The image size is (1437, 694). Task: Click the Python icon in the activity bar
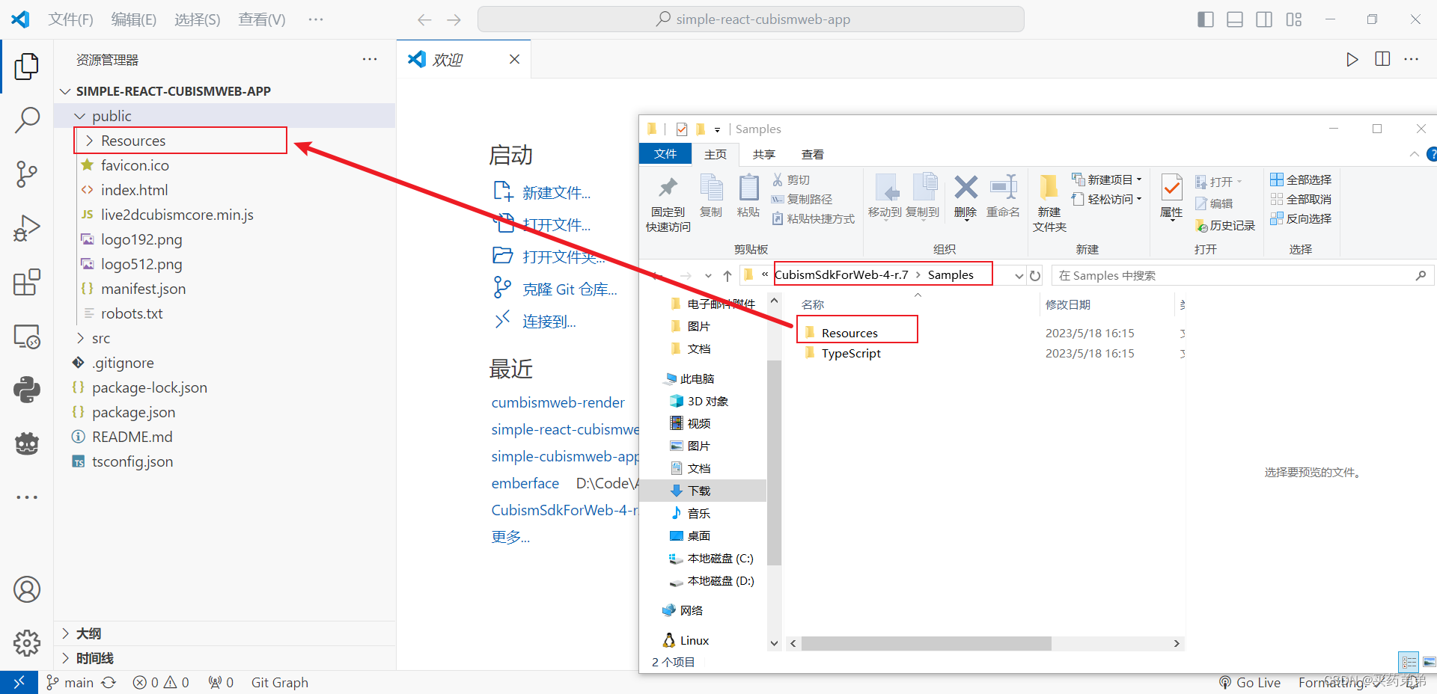(x=27, y=389)
